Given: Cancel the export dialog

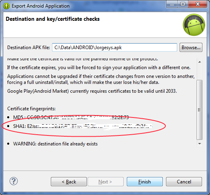Looking at the screenshot, I should [x=184, y=182].
